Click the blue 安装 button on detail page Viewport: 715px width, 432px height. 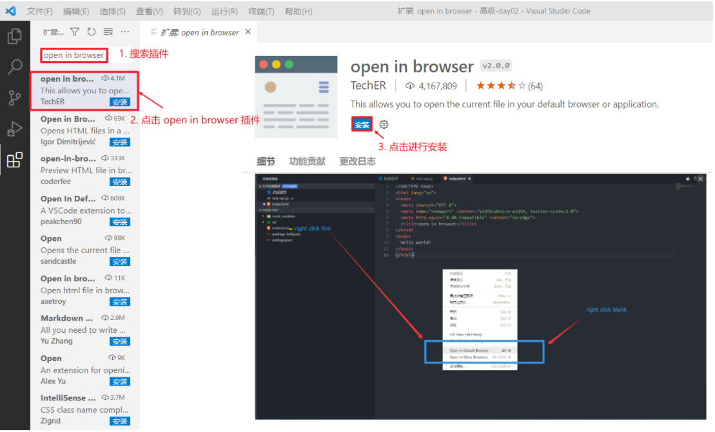[362, 124]
